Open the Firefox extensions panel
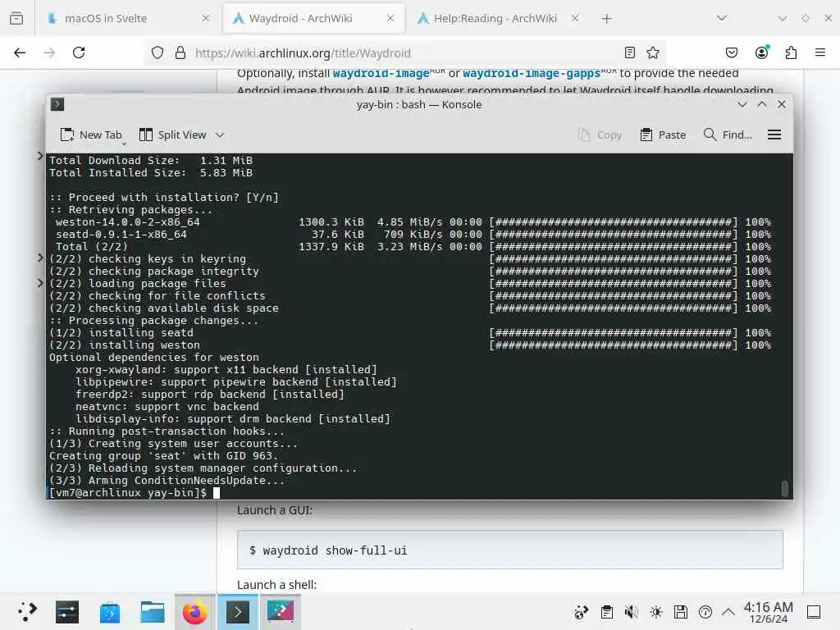Image resolution: width=840 pixels, height=630 pixels. tap(791, 52)
